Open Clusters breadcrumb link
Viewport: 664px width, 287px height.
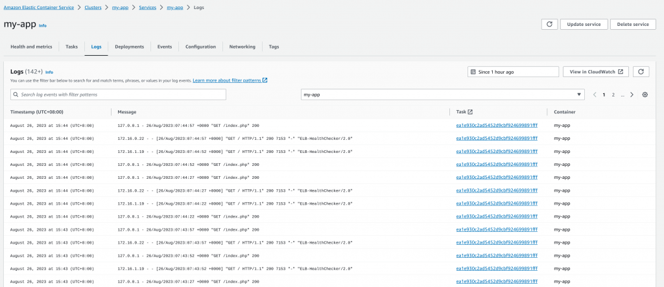click(x=93, y=8)
